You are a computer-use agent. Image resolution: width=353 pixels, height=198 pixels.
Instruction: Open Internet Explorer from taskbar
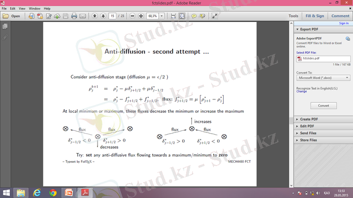37,193
